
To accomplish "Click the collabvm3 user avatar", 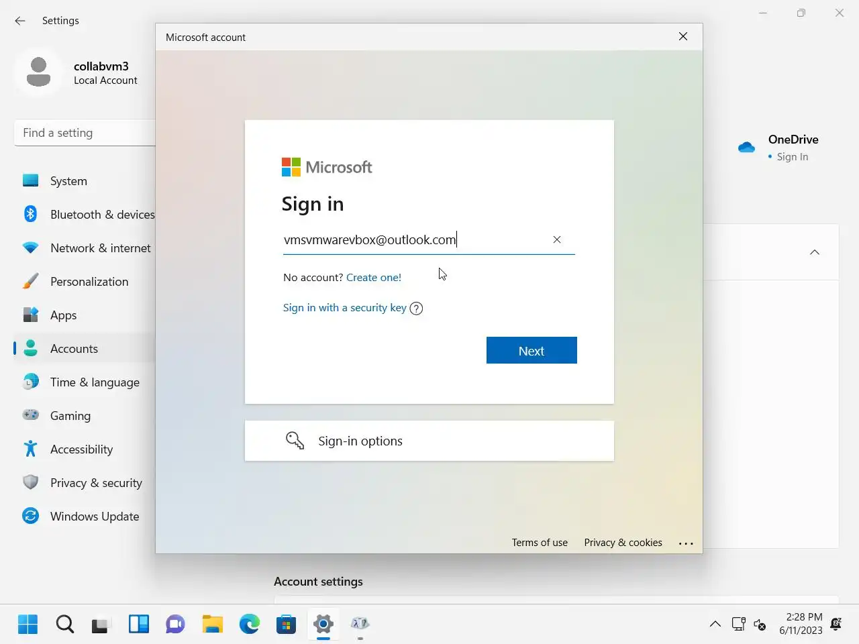I will pos(38,72).
